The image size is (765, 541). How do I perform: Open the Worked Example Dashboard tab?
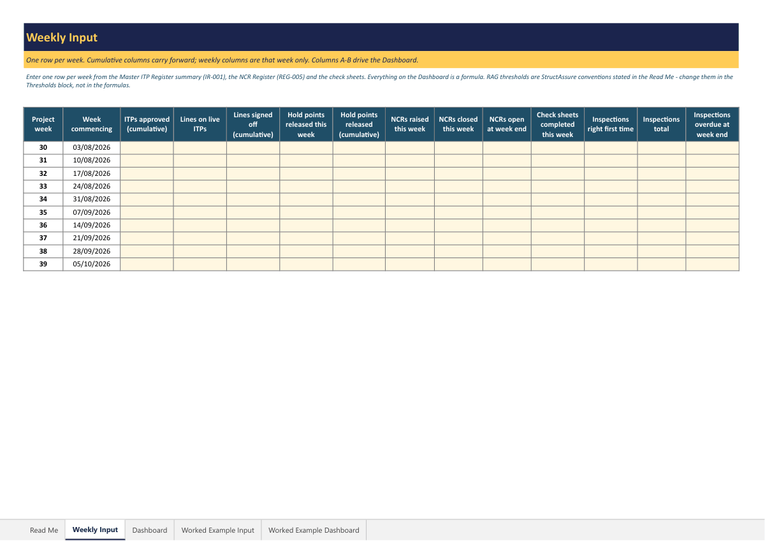pyautogui.click(x=314, y=530)
